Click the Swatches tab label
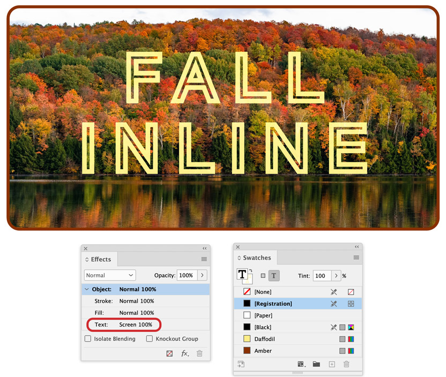Screen dimensions: 446x377 pyautogui.click(x=257, y=258)
